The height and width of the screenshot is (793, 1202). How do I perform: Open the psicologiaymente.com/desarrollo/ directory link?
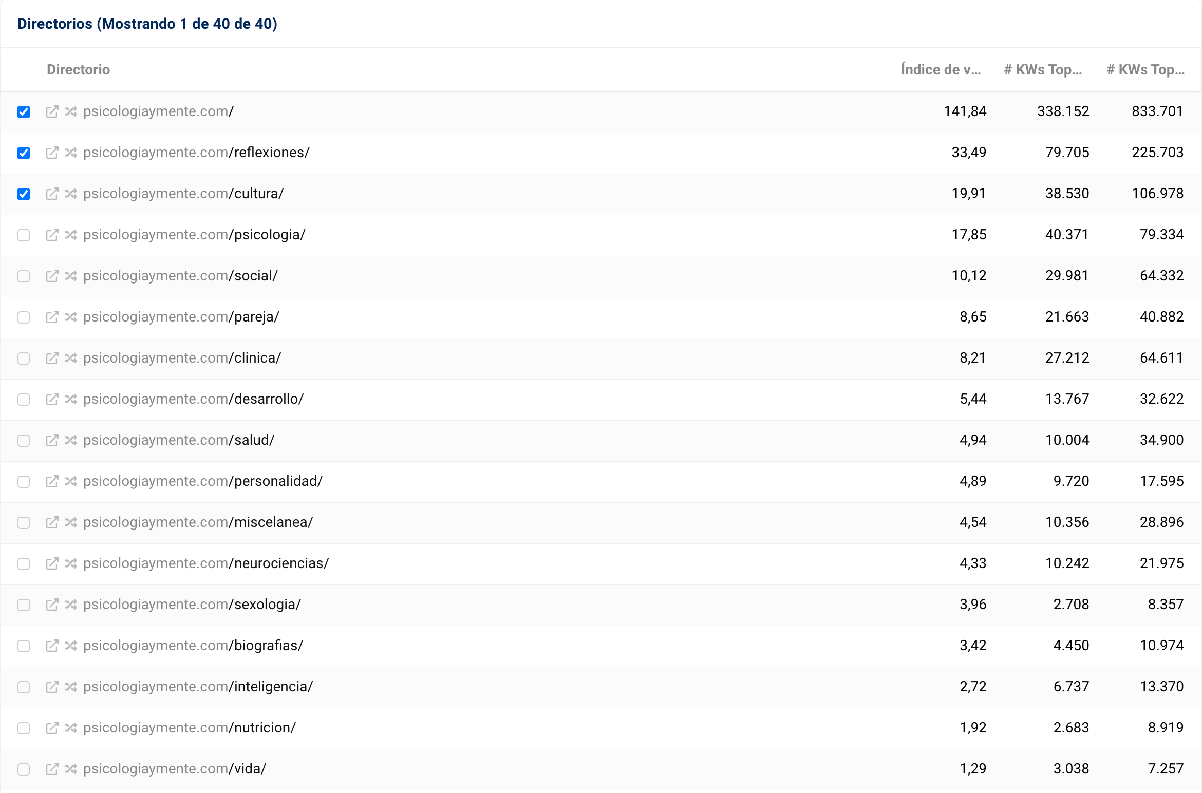coord(193,399)
